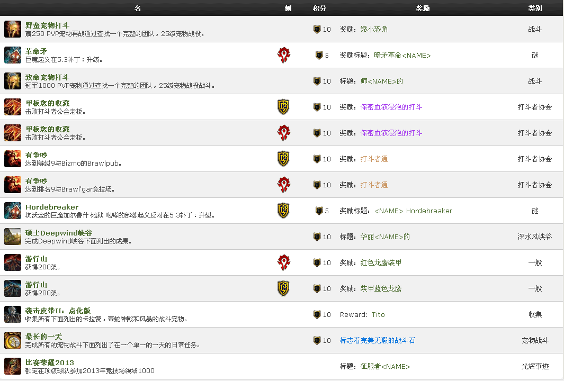
Task: Open the 致命宠物打斗 achievement name link
Action: [48, 77]
